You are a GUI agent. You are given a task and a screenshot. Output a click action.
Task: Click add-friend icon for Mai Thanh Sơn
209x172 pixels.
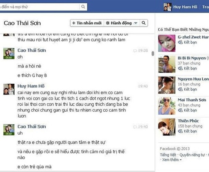point(180,110)
